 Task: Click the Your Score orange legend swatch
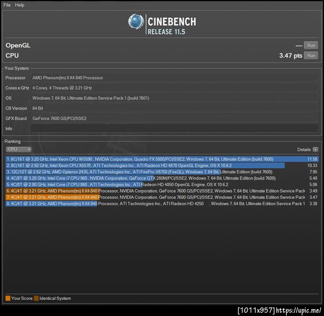tap(8, 298)
